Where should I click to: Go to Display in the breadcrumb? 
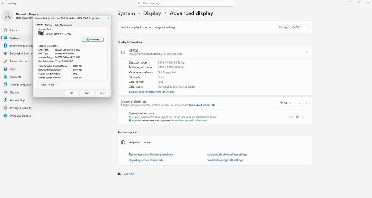click(x=152, y=13)
